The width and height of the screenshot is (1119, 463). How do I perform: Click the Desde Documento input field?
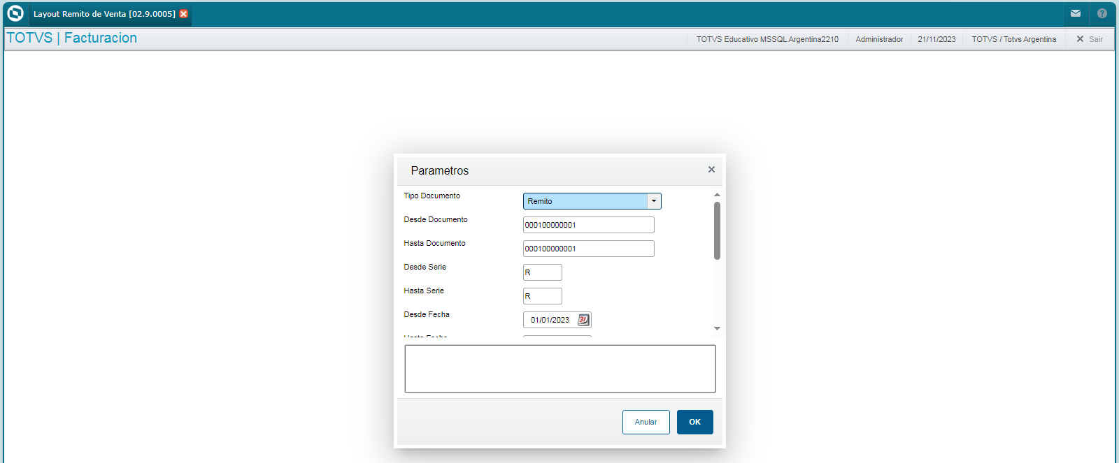pos(589,225)
